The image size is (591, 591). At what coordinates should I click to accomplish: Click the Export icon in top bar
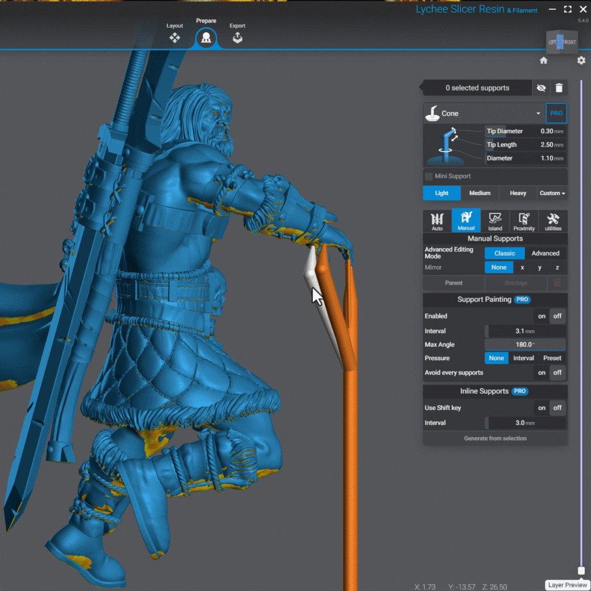coord(237,38)
